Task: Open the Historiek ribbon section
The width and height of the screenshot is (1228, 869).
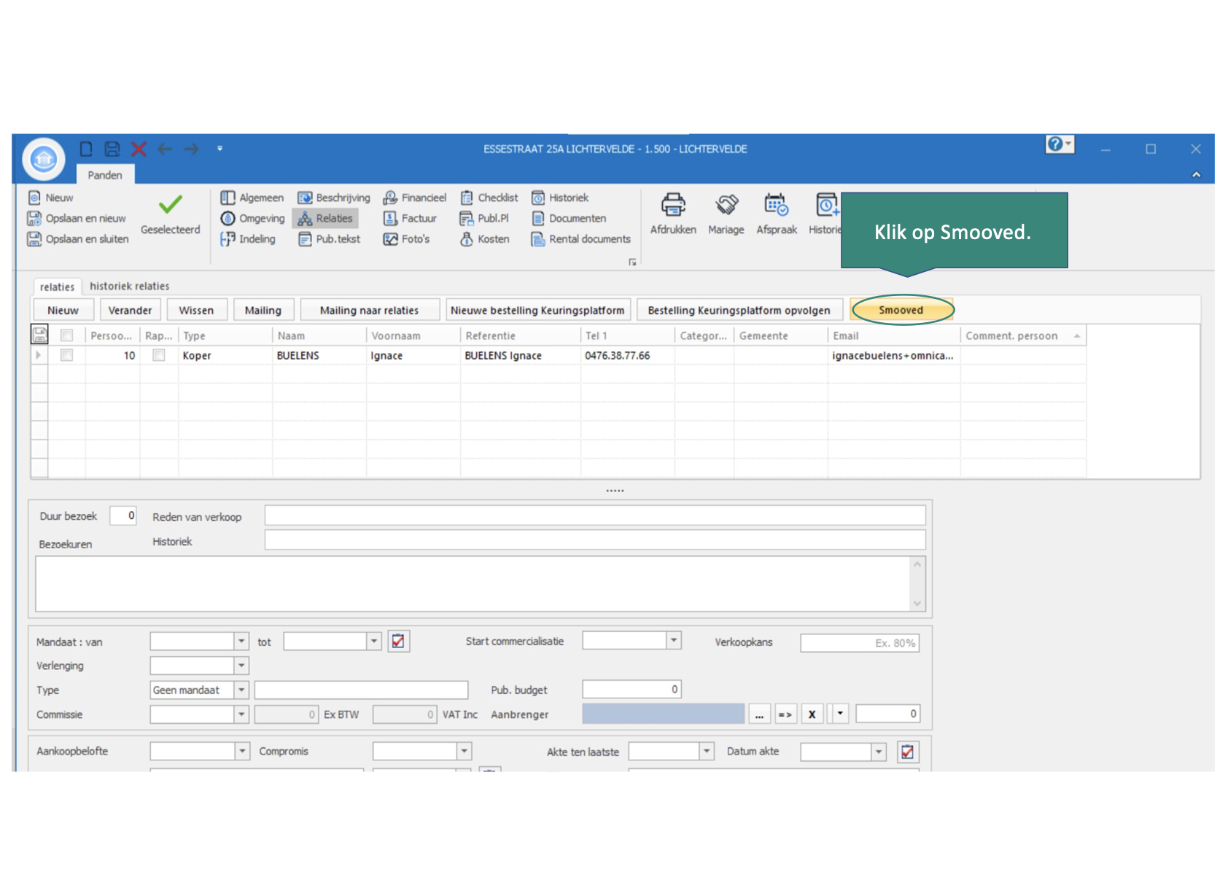Action: 560,198
